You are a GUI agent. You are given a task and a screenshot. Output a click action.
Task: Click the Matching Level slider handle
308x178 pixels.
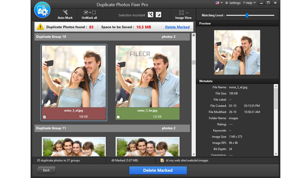click(247, 15)
